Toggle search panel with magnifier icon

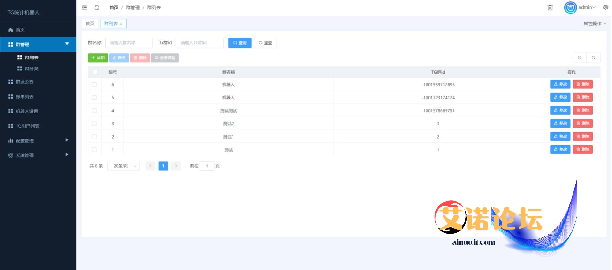point(580,58)
